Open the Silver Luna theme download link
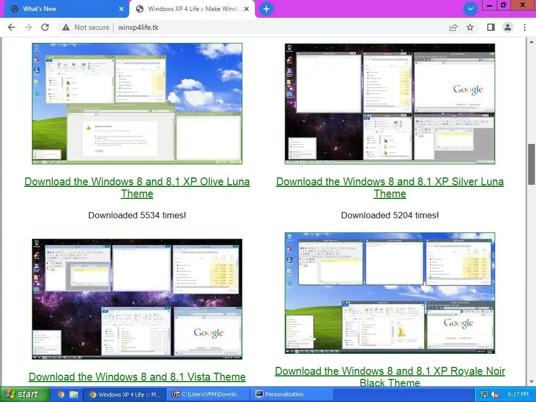The height and width of the screenshot is (402, 536). pos(389,187)
